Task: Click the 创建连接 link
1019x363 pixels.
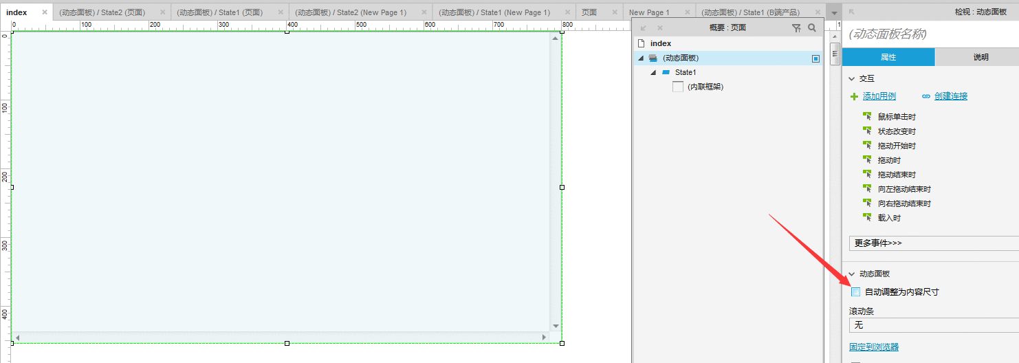Action: pyautogui.click(x=951, y=96)
